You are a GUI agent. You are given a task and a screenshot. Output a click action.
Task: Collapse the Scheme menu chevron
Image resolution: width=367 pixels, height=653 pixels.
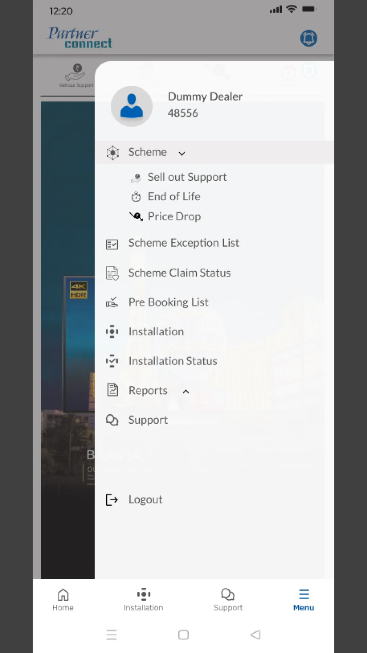(182, 153)
